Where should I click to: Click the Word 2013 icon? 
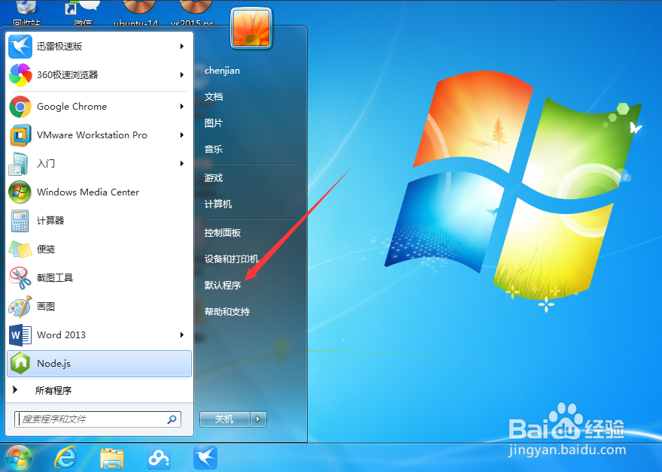[20, 335]
